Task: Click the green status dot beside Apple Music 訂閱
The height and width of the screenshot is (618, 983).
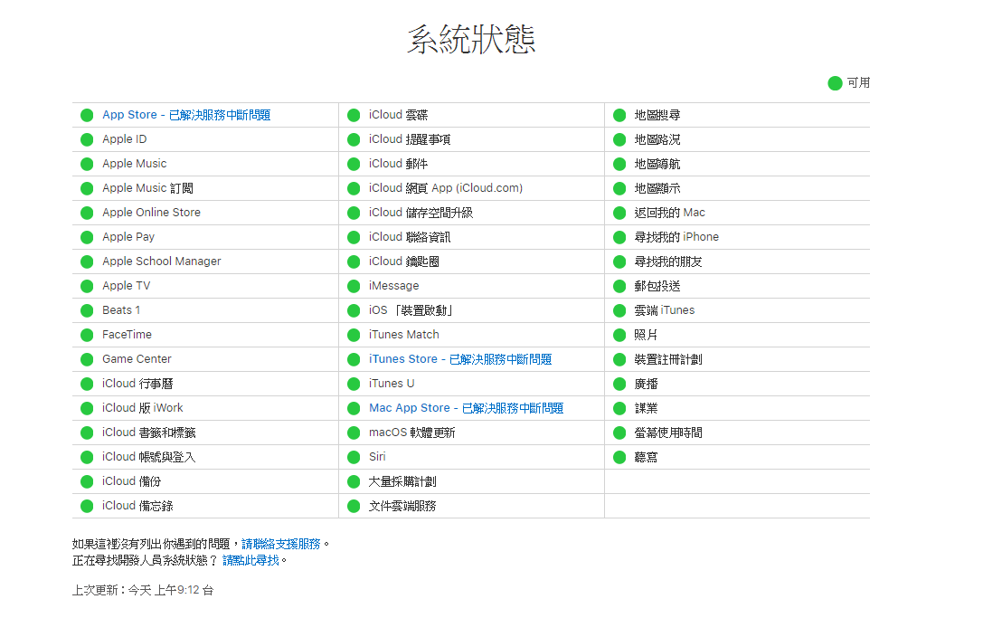Action: click(x=87, y=188)
